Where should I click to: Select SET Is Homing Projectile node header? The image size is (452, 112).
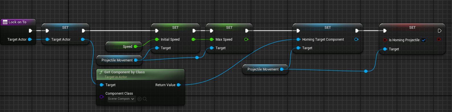click(x=412, y=28)
